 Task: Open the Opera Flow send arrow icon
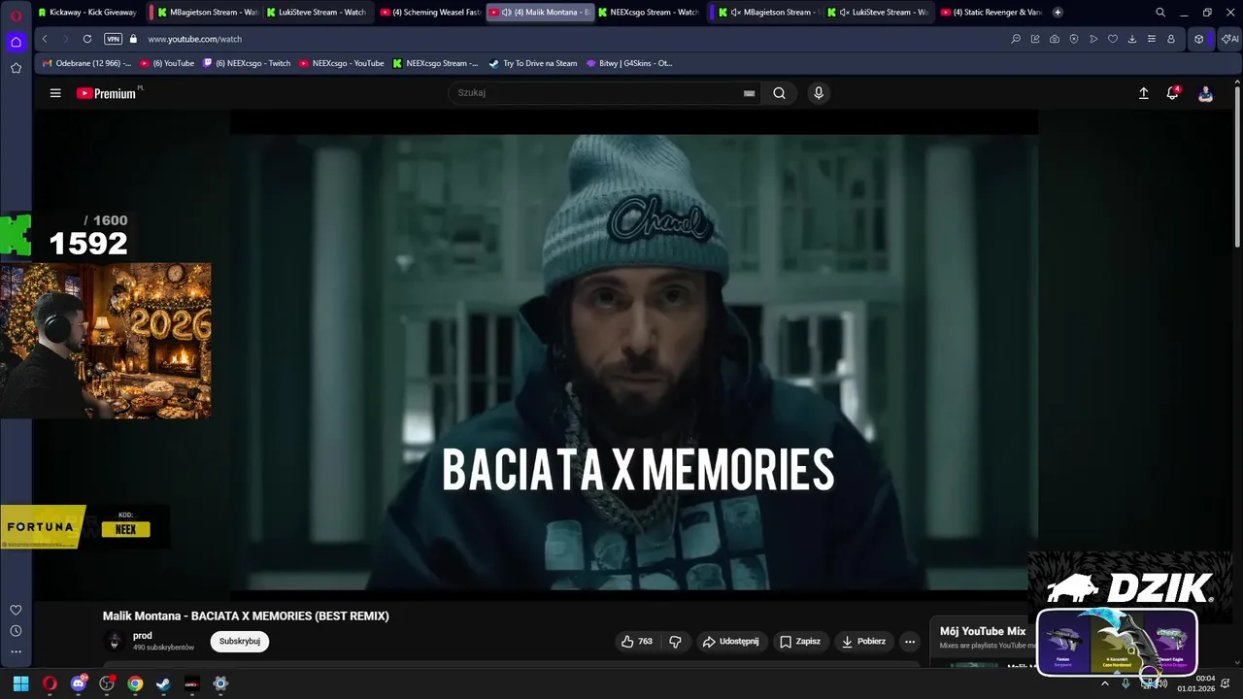1093,39
